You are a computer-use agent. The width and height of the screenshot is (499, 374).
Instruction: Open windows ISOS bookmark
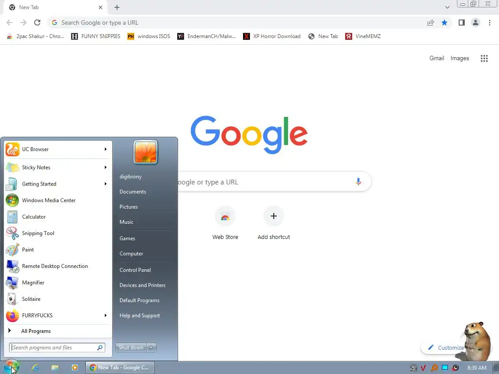click(149, 36)
